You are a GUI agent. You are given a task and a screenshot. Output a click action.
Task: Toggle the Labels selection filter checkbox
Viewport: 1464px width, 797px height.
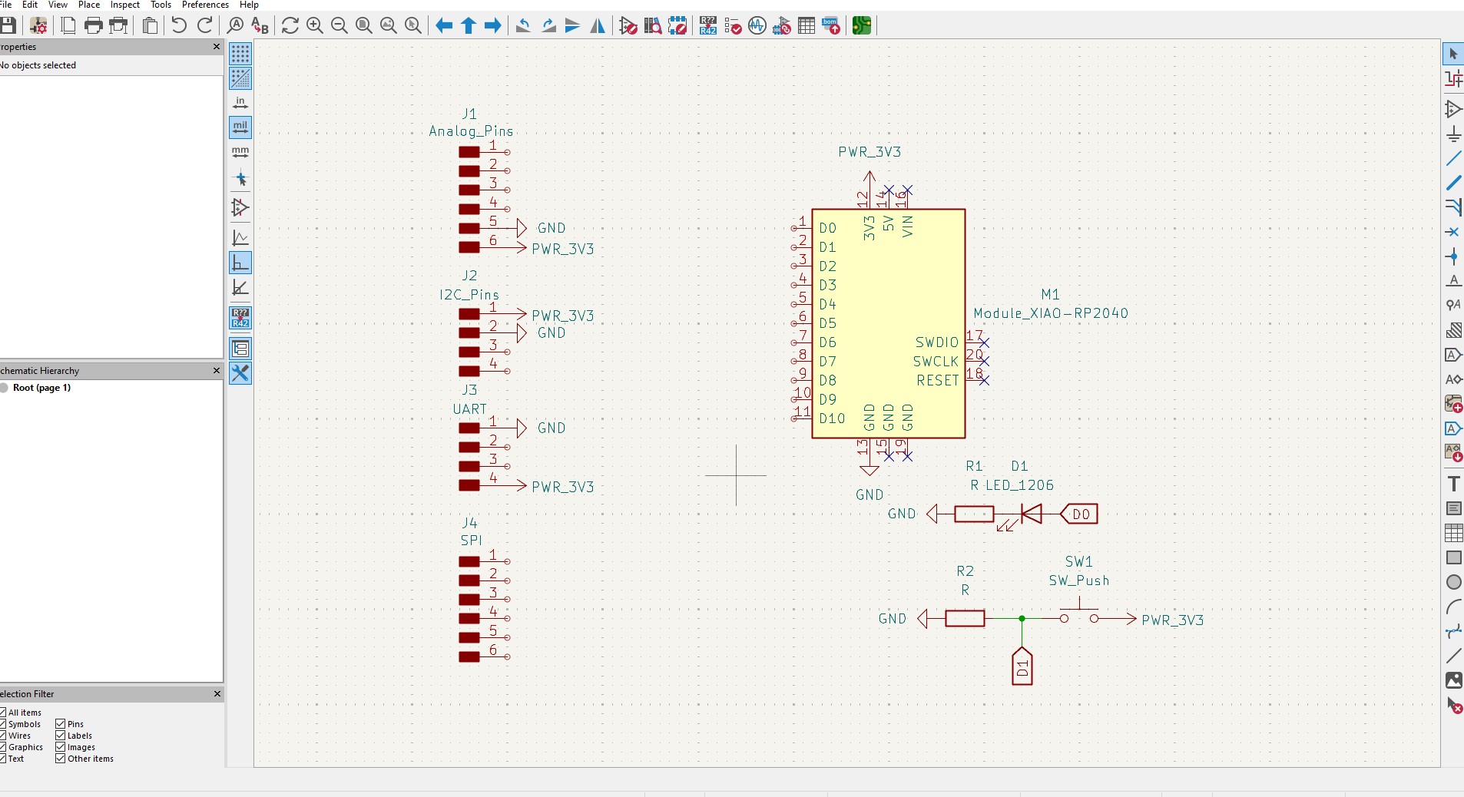coord(60,736)
